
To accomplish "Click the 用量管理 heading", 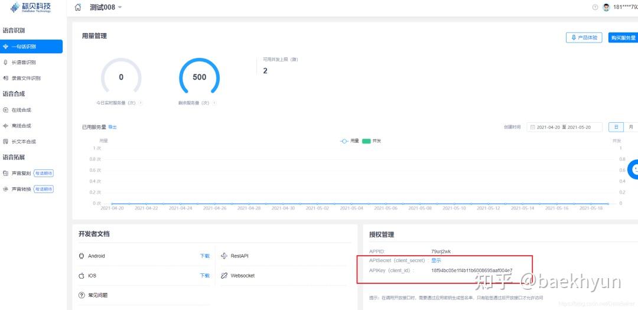I will [x=95, y=36].
